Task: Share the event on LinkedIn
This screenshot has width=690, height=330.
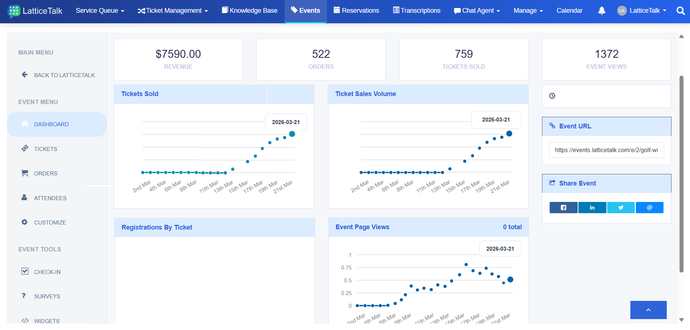Action: tap(592, 207)
